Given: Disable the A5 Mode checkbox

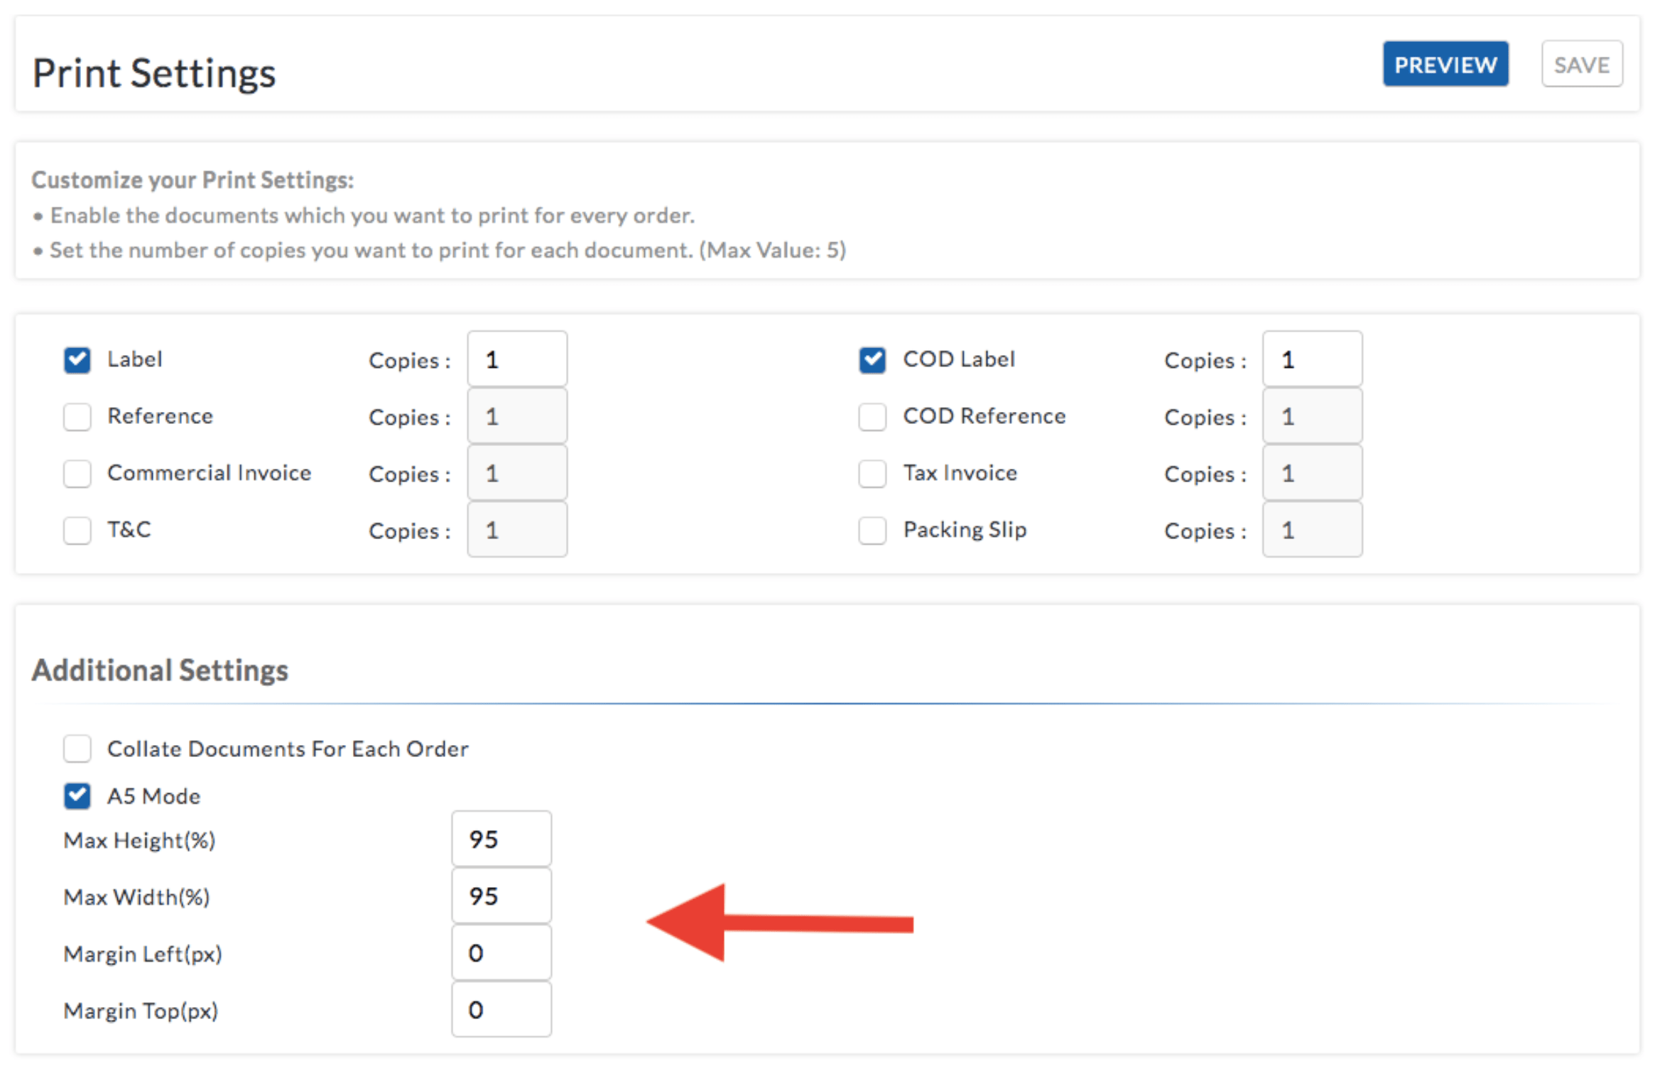Looking at the screenshot, I should point(77,796).
